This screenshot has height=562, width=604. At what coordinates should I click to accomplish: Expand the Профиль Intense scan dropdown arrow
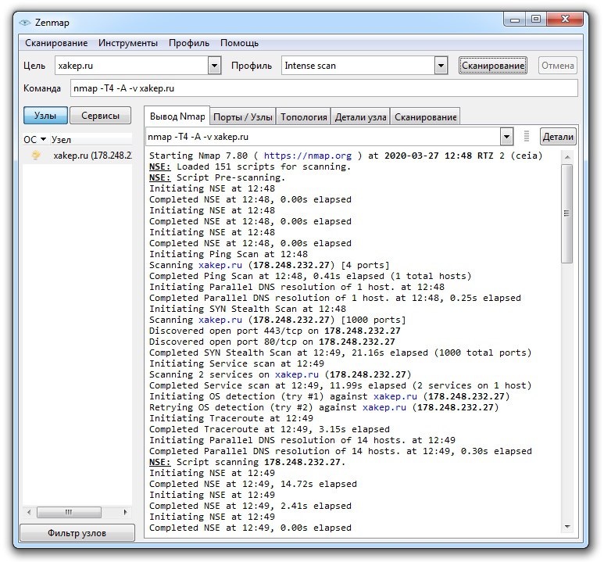click(x=441, y=66)
